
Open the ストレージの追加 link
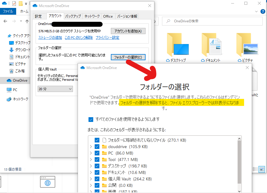(x=50, y=38)
